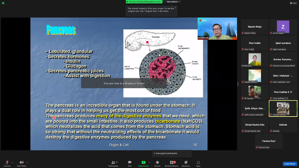Select the Dinda Rachel Alia tile
Viewport: 299px width, 168px height.
tap(255, 125)
